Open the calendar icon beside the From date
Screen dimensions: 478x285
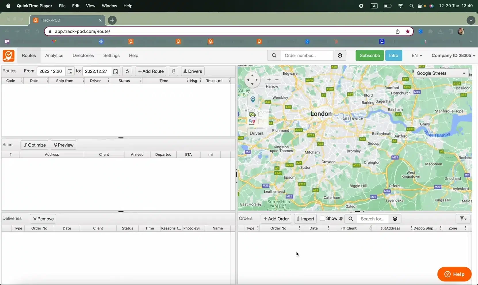(x=70, y=71)
